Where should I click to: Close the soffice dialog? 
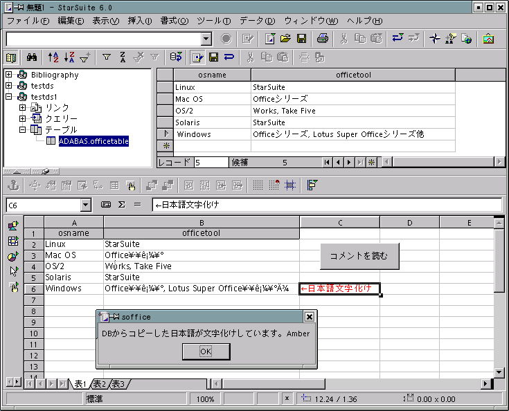[310, 317]
